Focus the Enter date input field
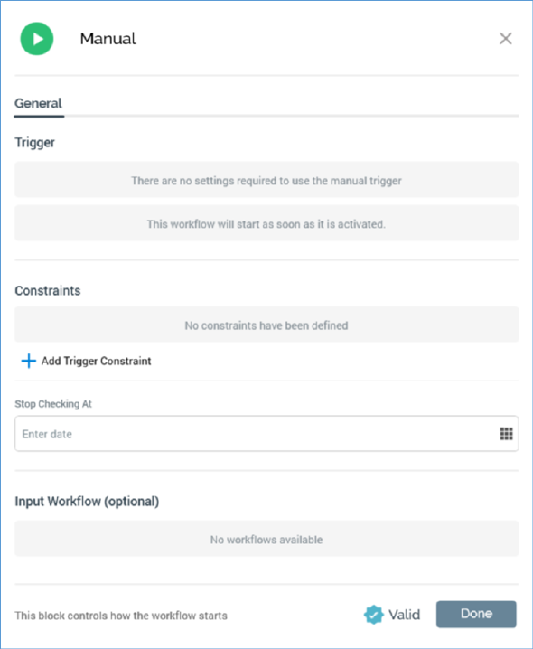This screenshot has height=649, width=533. (266, 434)
